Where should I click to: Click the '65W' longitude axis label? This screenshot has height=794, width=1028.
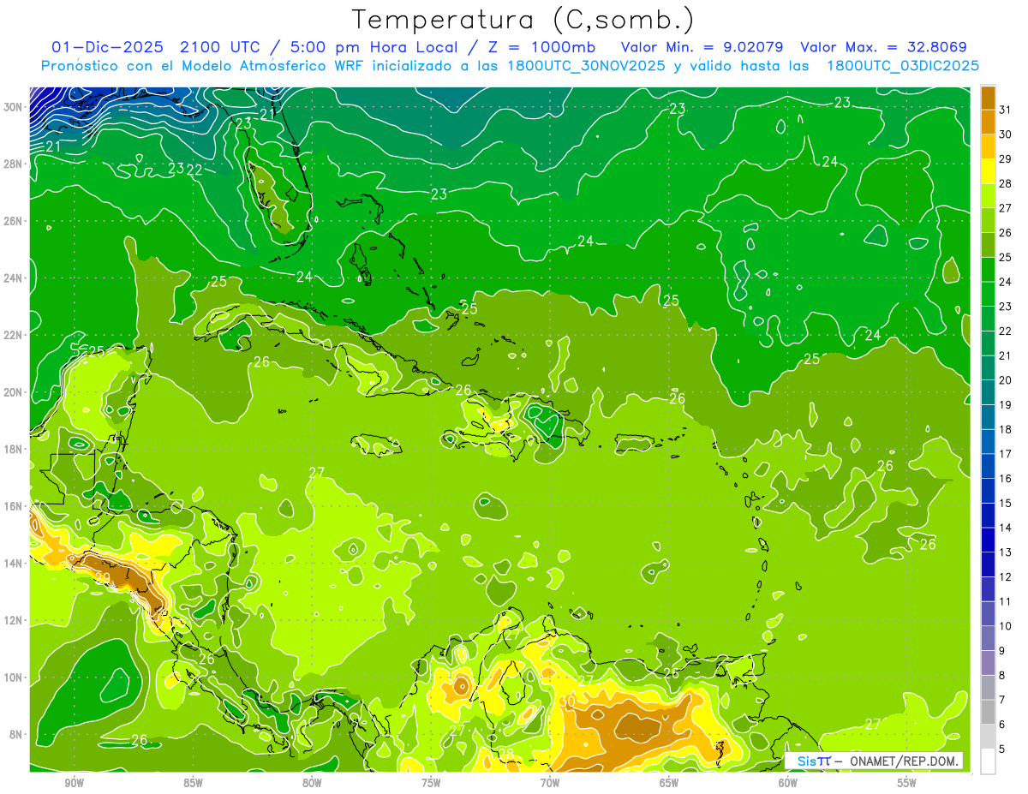(669, 782)
